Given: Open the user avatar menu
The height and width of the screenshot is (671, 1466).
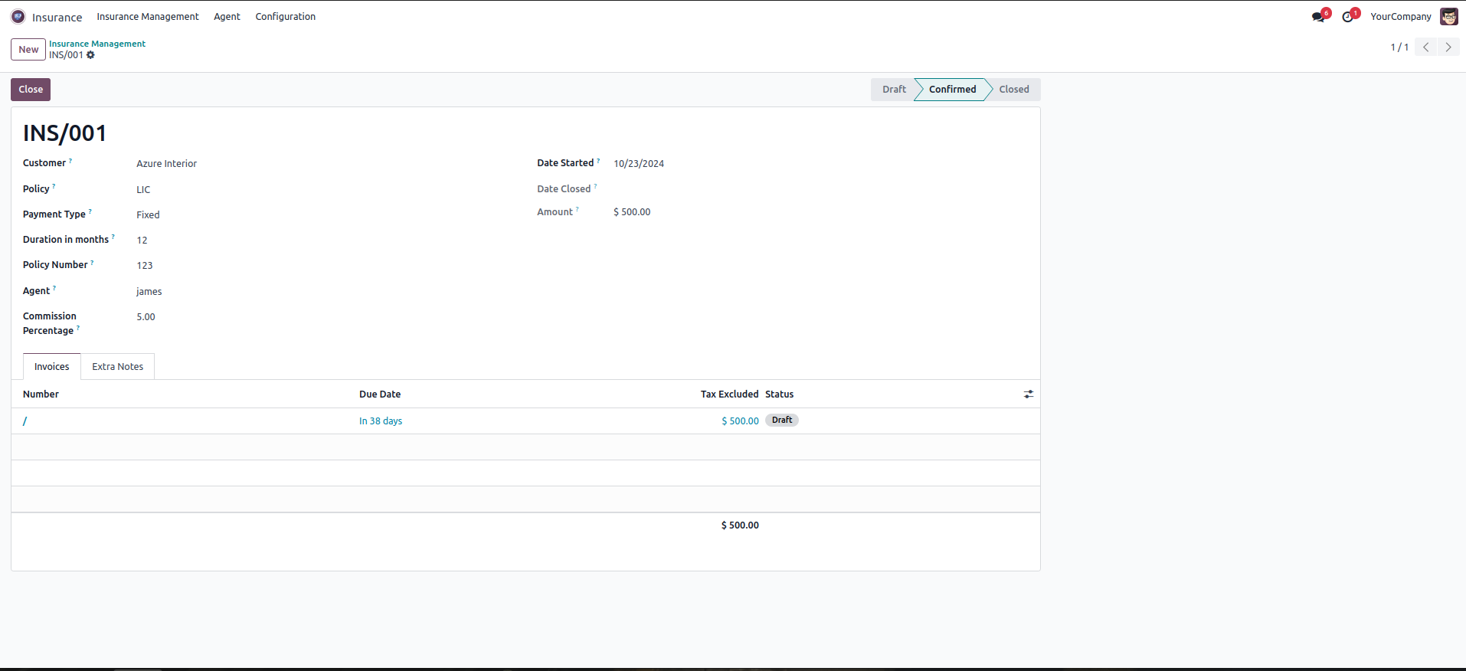Looking at the screenshot, I should (1449, 16).
